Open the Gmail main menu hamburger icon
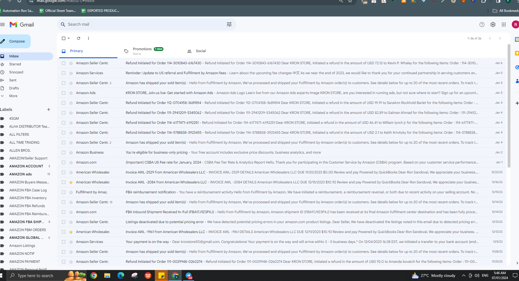This screenshot has width=519, height=281. [2, 25]
